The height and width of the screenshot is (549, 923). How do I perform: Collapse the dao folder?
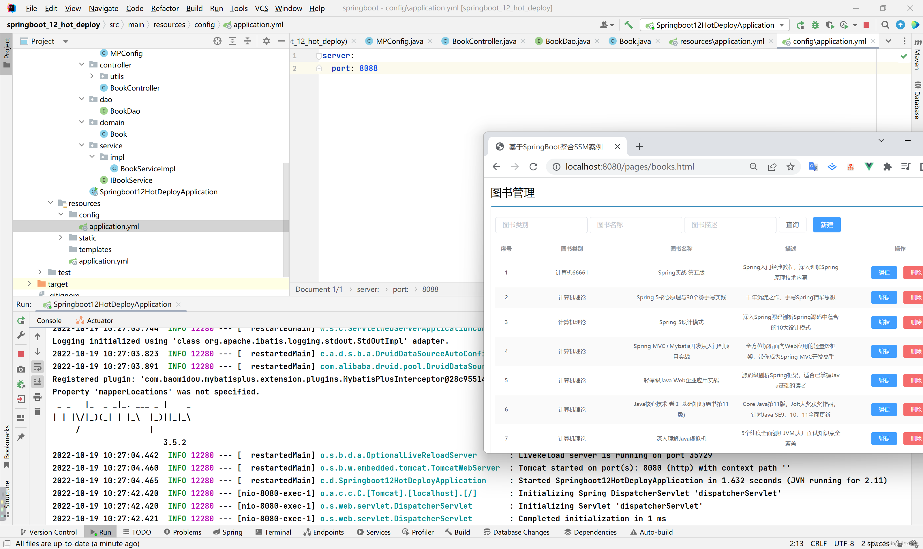[x=82, y=99]
